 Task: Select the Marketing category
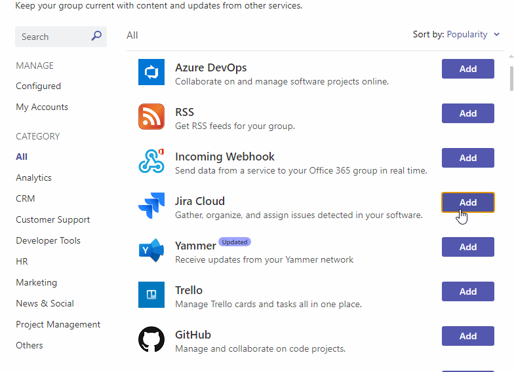(x=37, y=283)
